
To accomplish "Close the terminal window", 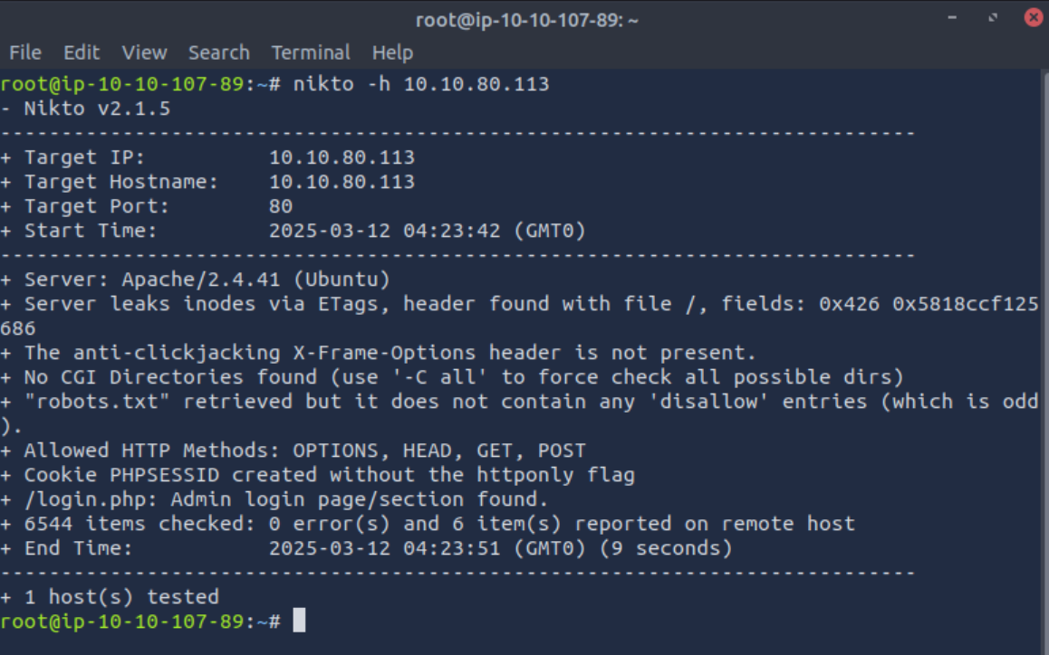I will click(1034, 17).
